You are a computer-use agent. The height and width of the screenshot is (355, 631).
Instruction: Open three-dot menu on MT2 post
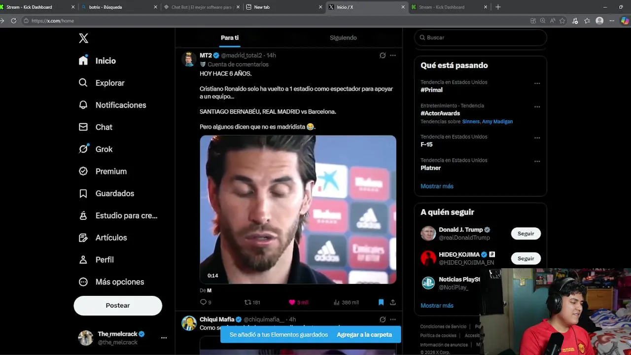point(393,55)
